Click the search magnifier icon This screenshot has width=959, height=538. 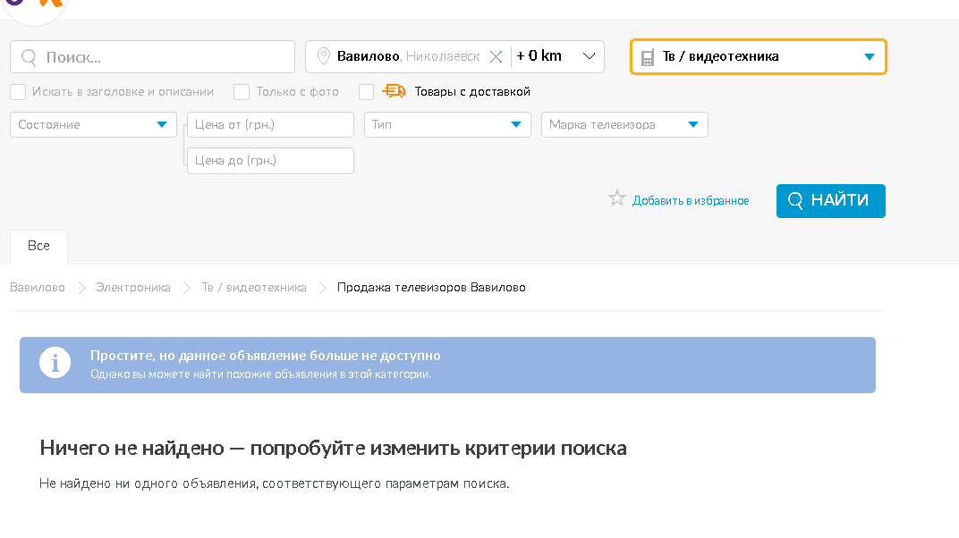[30, 57]
